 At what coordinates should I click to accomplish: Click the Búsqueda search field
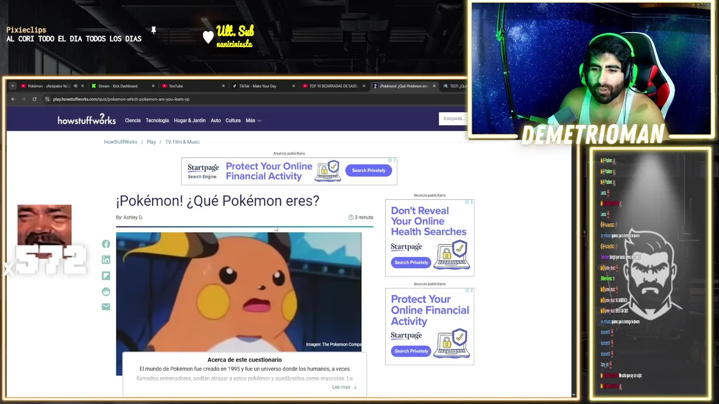coord(453,118)
